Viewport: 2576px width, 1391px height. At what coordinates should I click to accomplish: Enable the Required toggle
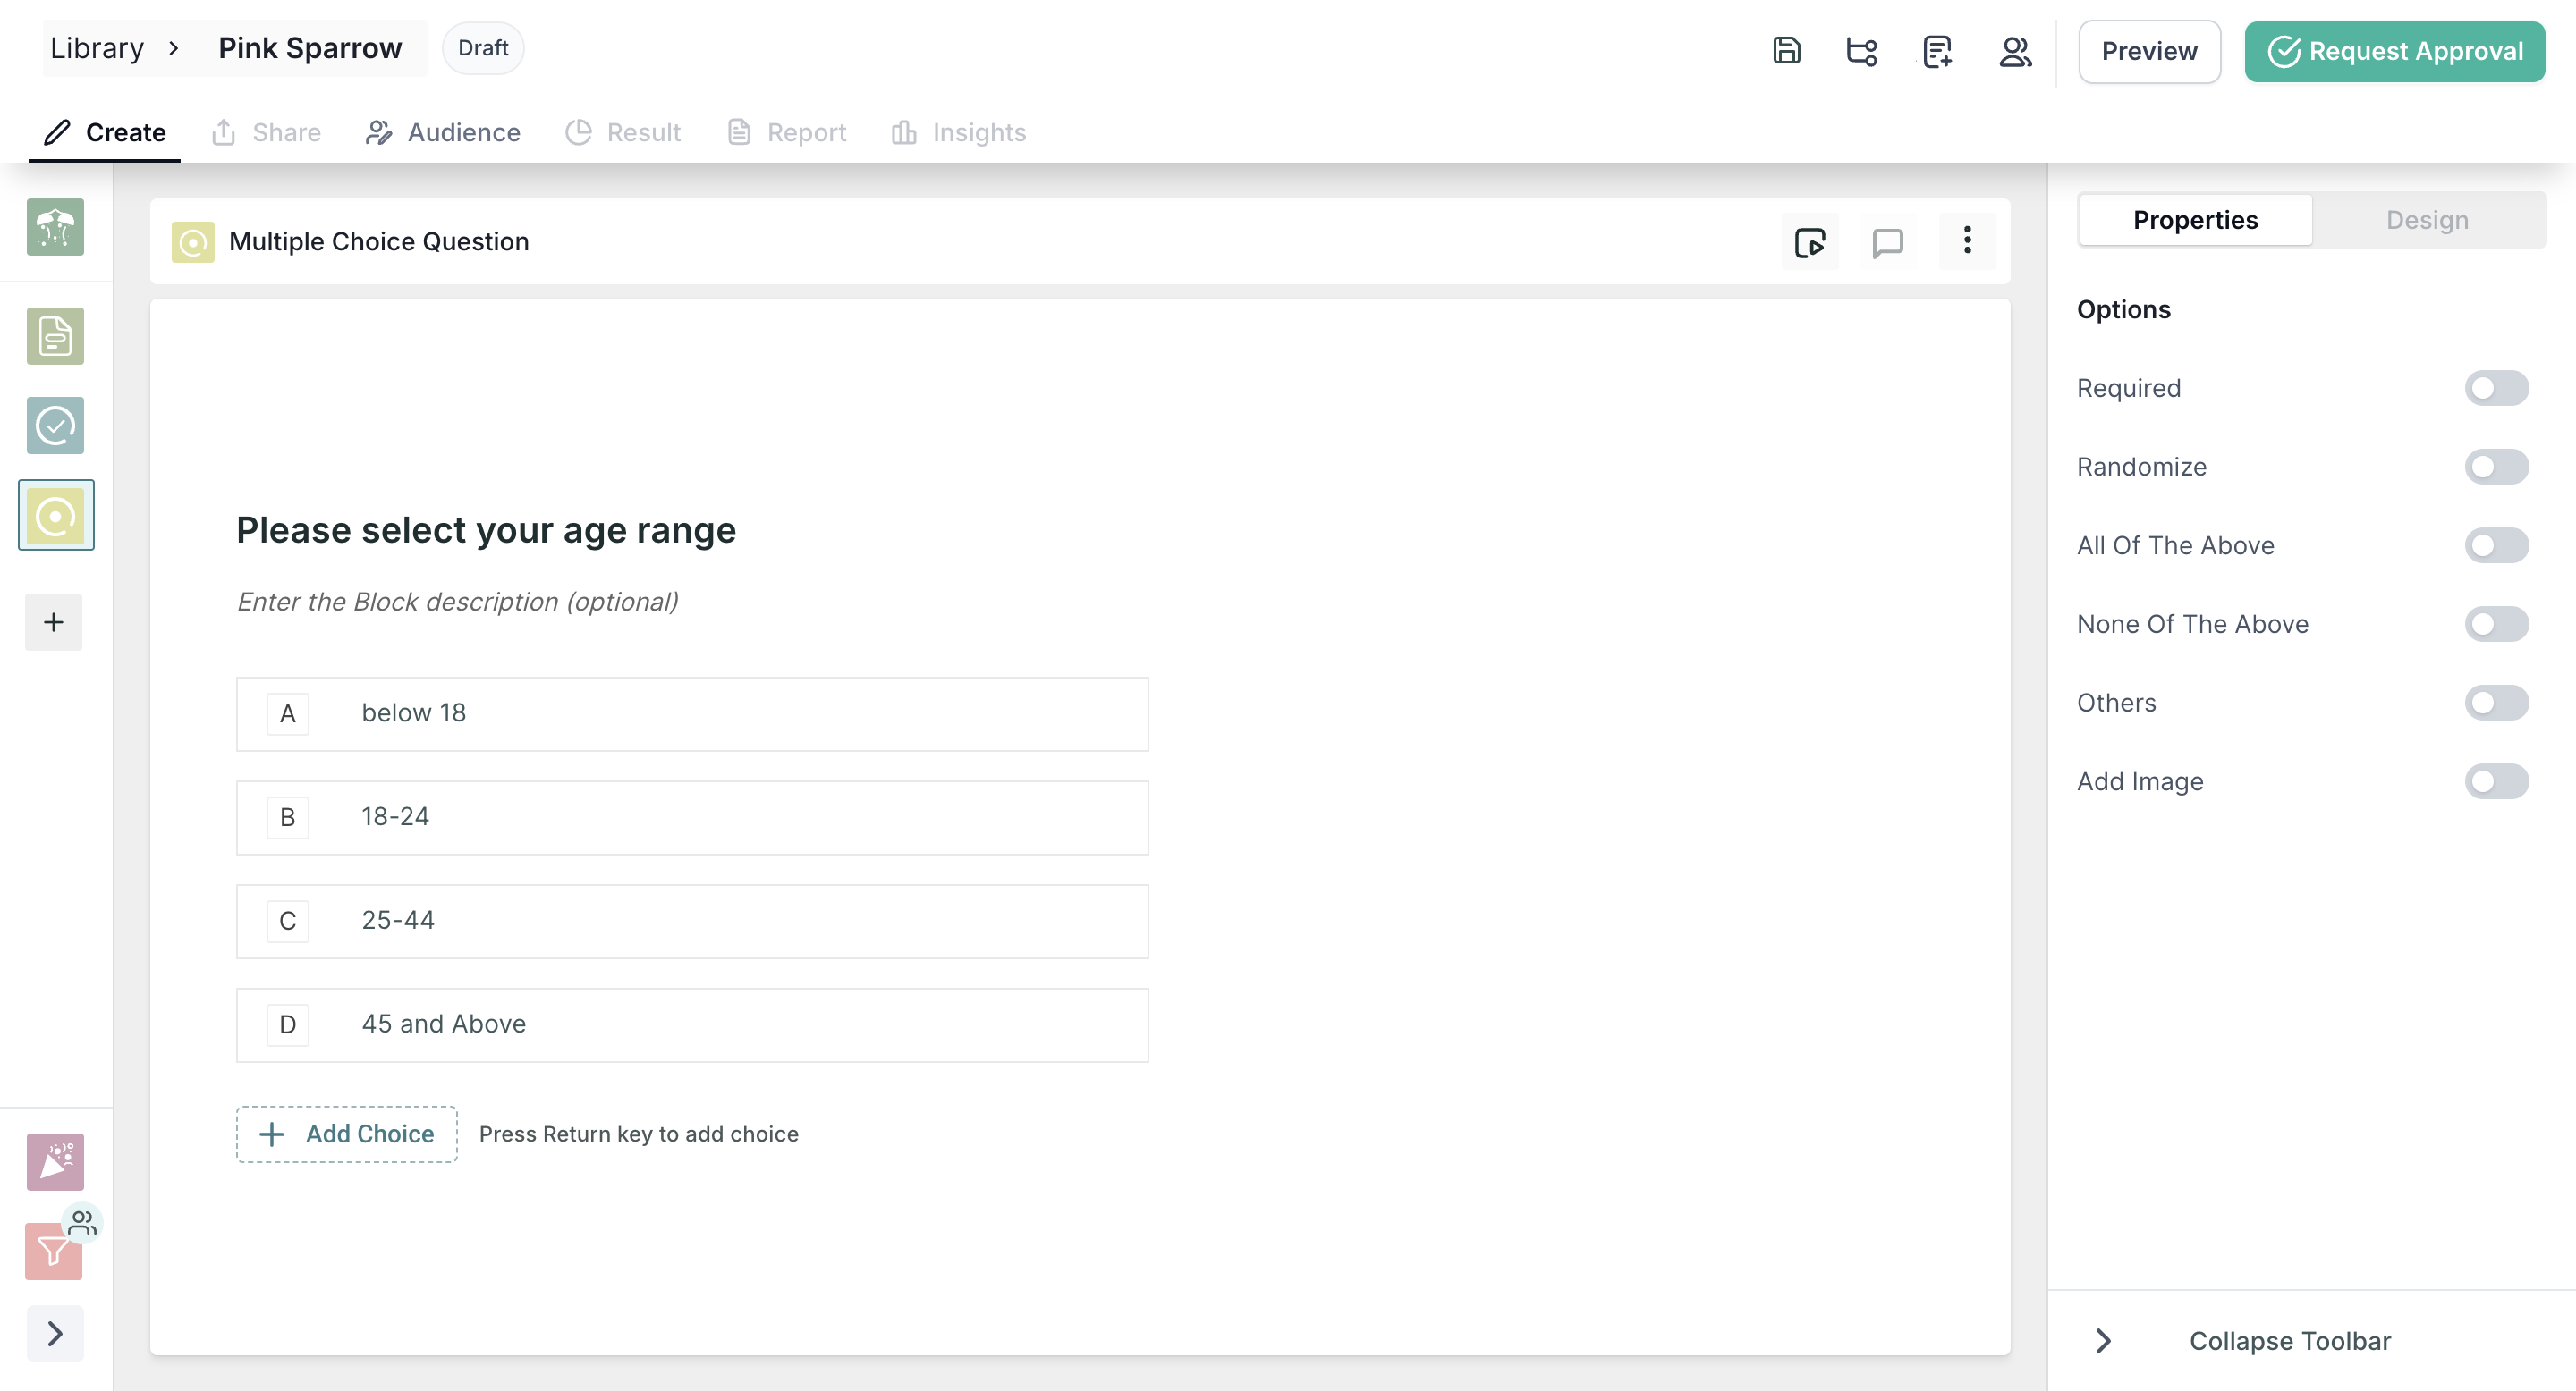[x=2496, y=388]
